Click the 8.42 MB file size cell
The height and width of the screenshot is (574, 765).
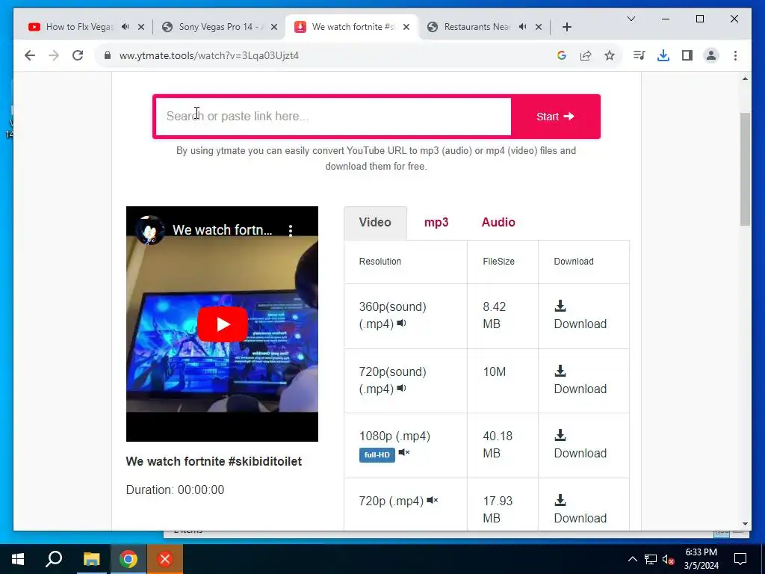click(x=503, y=315)
